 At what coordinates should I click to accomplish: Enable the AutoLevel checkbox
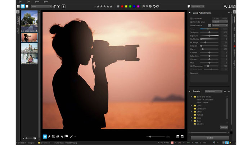pyautogui.click(x=191, y=18)
